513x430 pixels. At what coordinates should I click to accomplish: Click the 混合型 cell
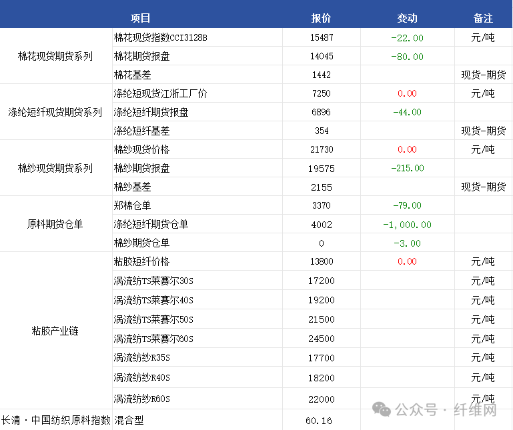pyautogui.click(x=129, y=420)
